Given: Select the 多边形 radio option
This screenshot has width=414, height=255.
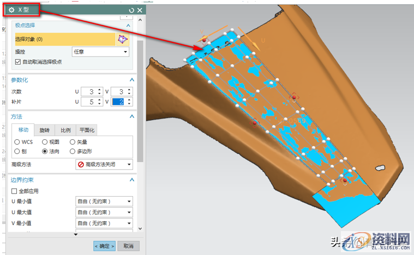Looking at the screenshot, I should (73, 151).
